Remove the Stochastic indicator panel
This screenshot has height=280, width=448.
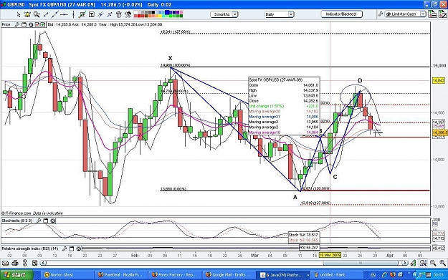pos(52,221)
